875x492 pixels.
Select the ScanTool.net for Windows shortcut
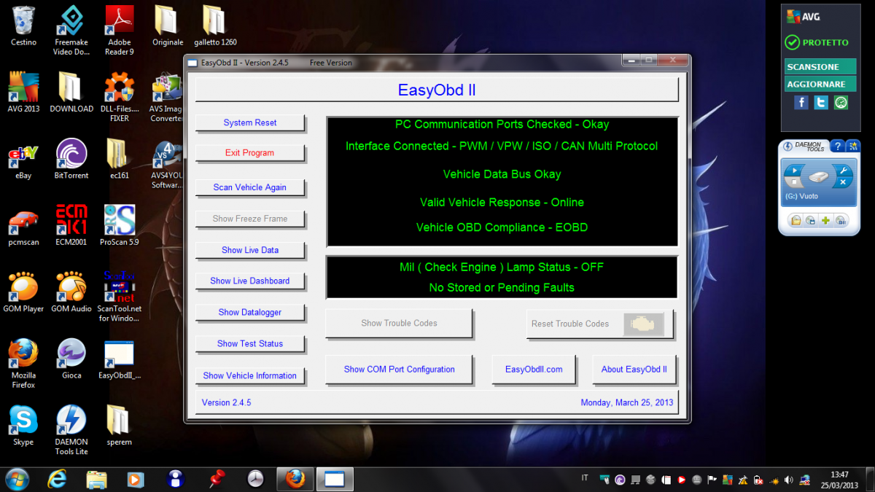[119, 297]
